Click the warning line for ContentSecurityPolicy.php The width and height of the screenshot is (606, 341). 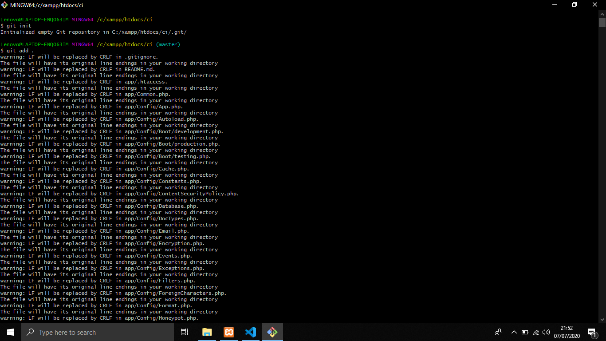[x=120, y=194]
